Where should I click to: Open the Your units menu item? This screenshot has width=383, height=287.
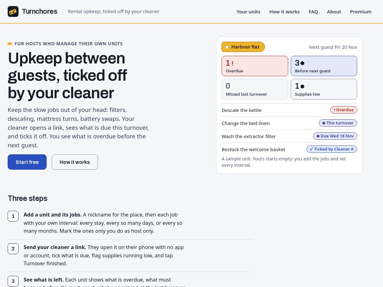[248, 11]
